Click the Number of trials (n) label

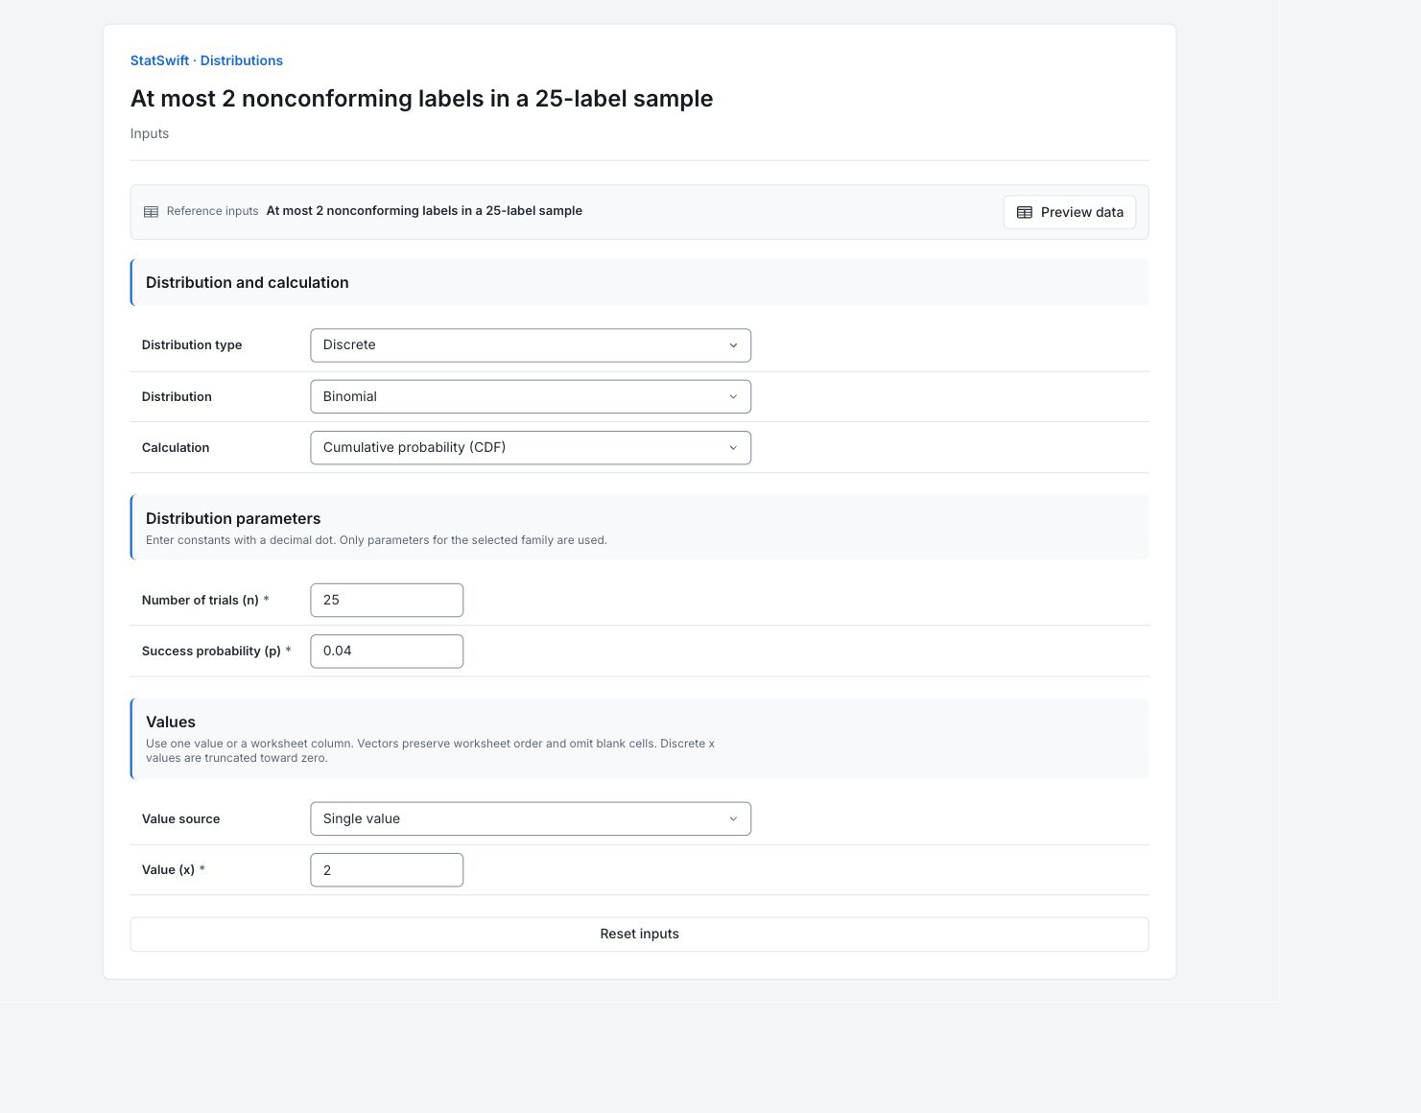click(201, 600)
